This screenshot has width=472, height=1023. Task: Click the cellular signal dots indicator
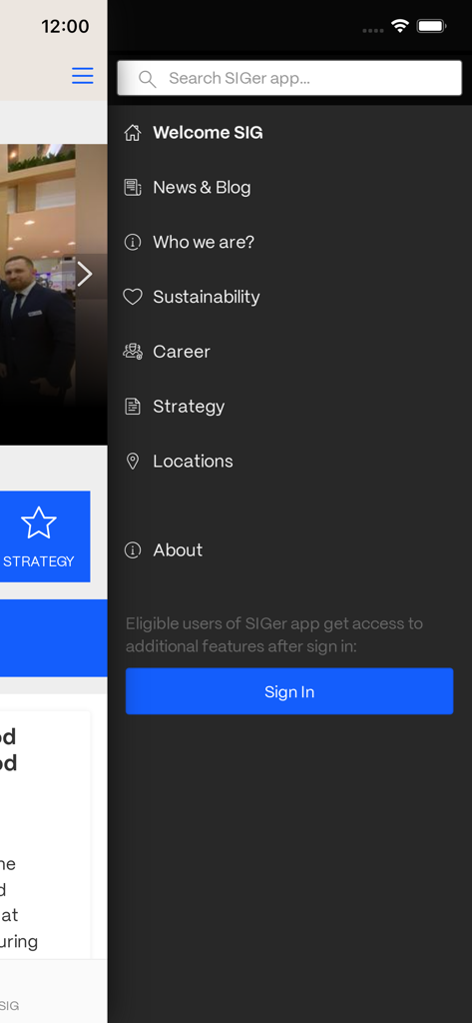pyautogui.click(x=373, y=30)
